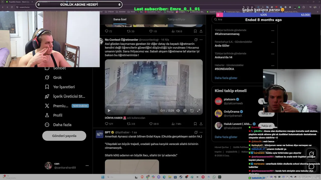
Task: Open İçerik Üreticisi Stüdyosu in sidebar
Action: coord(65,96)
